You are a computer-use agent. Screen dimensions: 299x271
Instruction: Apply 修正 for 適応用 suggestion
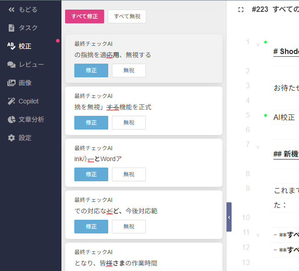[91, 70]
